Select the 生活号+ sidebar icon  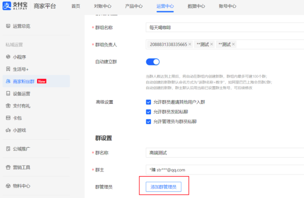pyautogui.click(x=8, y=69)
